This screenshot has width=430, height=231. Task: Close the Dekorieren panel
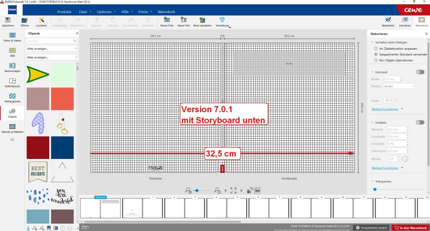pos(427,34)
